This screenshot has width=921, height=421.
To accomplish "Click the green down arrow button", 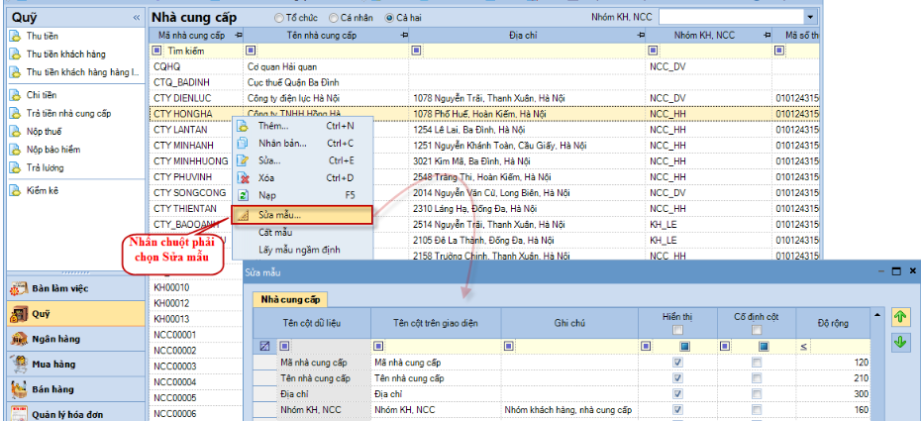I will click(899, 342).
